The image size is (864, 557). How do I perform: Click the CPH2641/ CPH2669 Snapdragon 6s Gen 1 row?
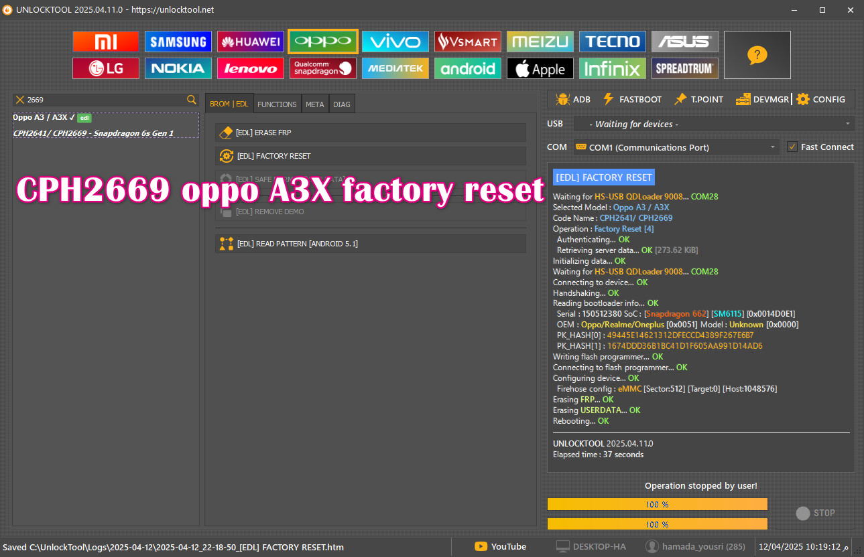[x=93, y=133]
